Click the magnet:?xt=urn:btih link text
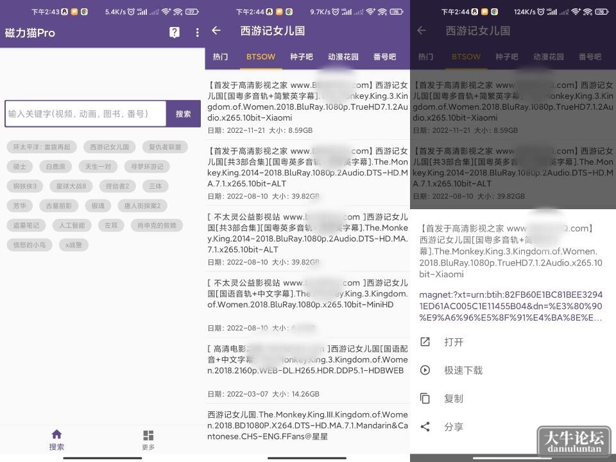Image resolution: width=616 pixels, height=462 pixels. tap(511, 306)
